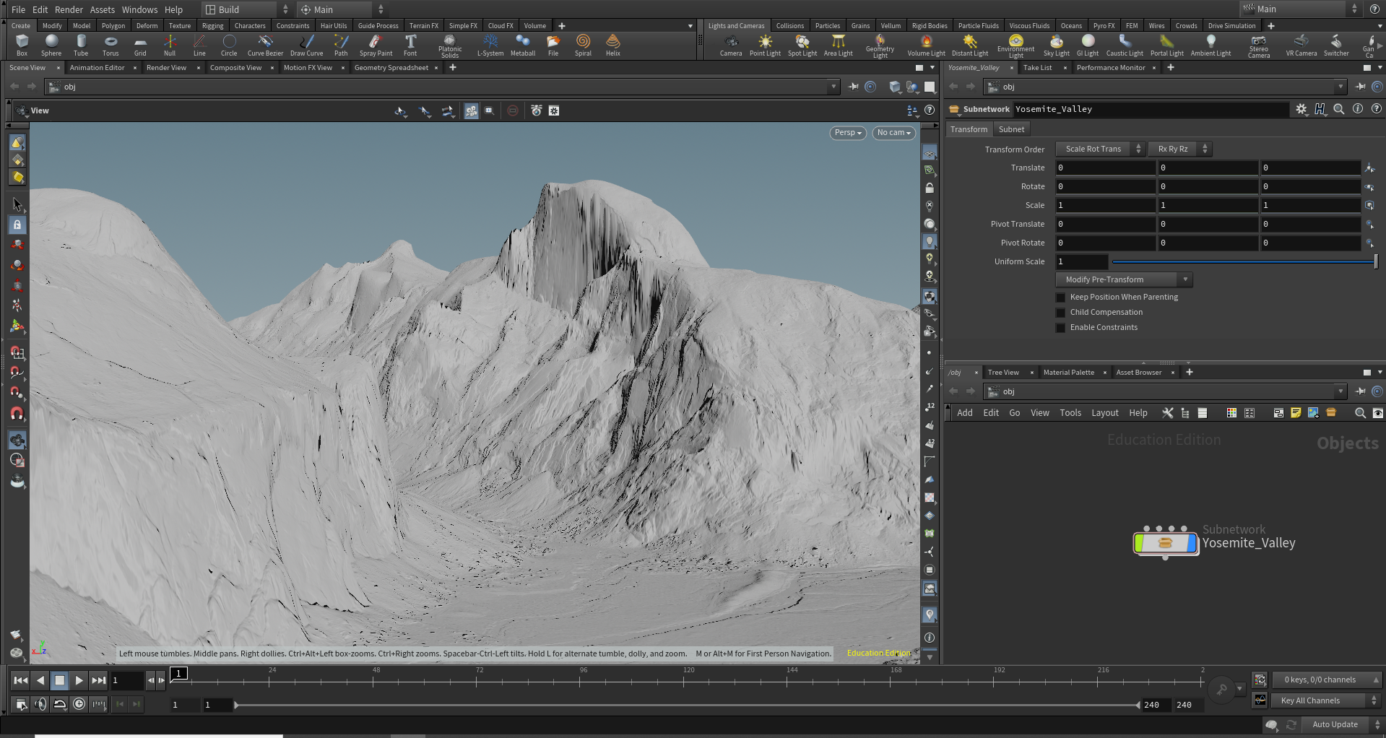Select the Font shelf tool

click(410, 45)
